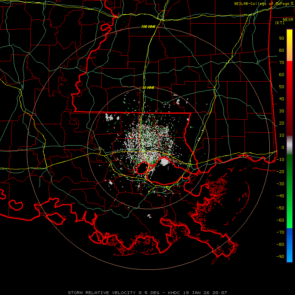Image resolution: width=295 pixels, height=295 pixels.
Task: Click the "-70" value on the velocity scale
Action: pyautogui.click(x=280, y=232)
